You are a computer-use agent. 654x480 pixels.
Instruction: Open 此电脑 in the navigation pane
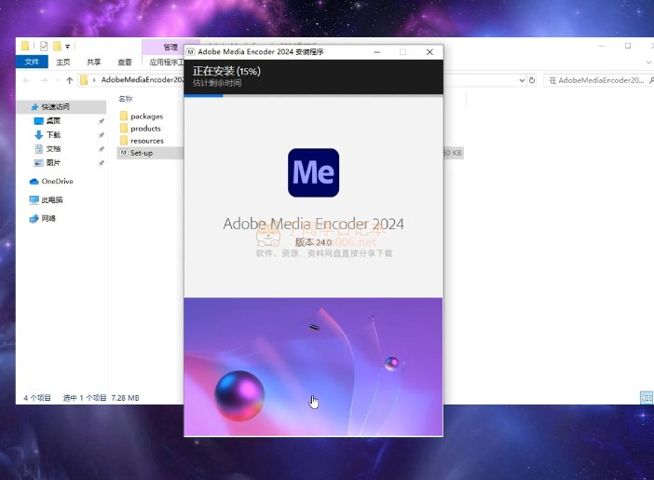point(53,199)
